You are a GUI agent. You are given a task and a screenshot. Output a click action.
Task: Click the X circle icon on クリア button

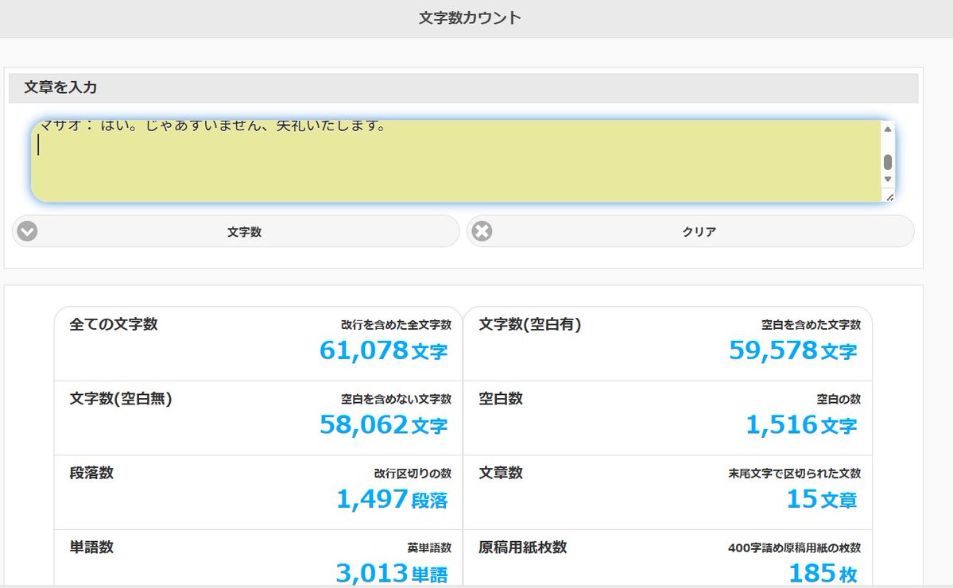pos(482,231)
